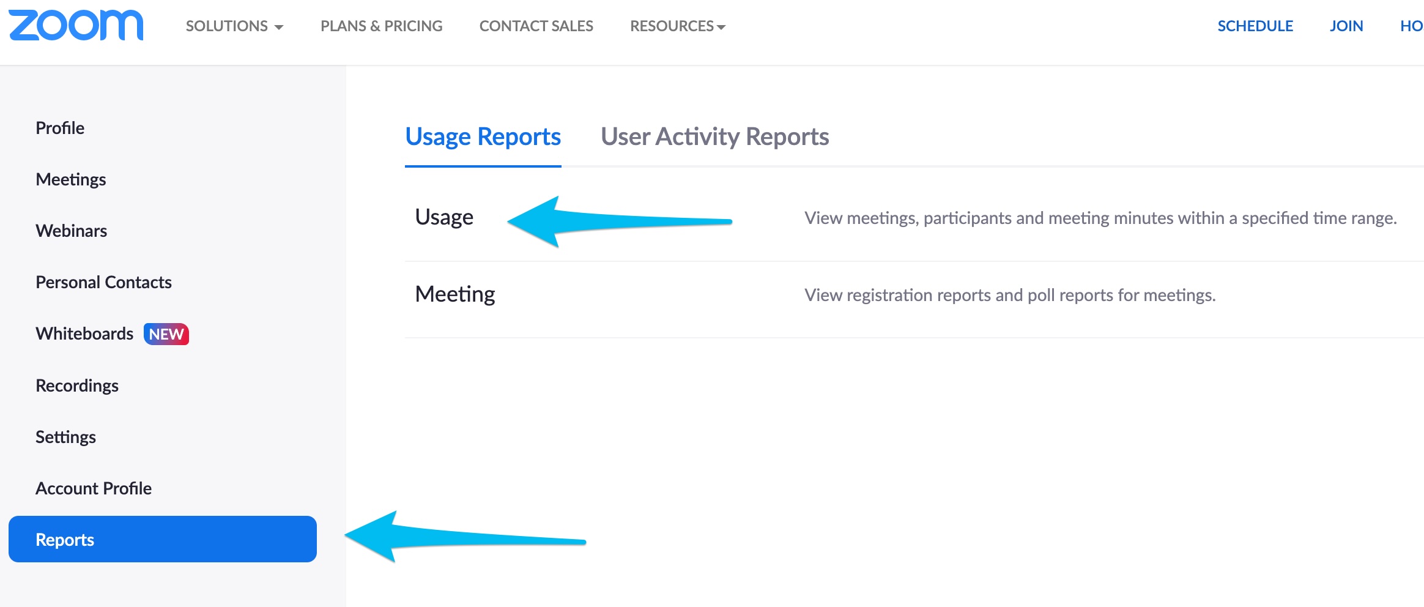The height and width of the screenshot is (607, 1424).
Task: Open Personal Contacts in the sidebar
Action: [103, 282]
